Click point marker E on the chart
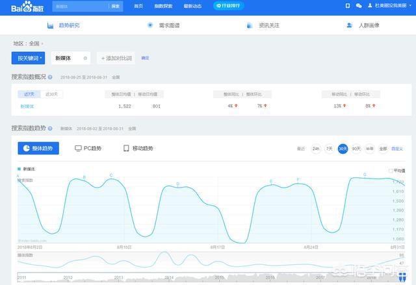The width and height of the screenshot is (416, 285). (271, 181)
